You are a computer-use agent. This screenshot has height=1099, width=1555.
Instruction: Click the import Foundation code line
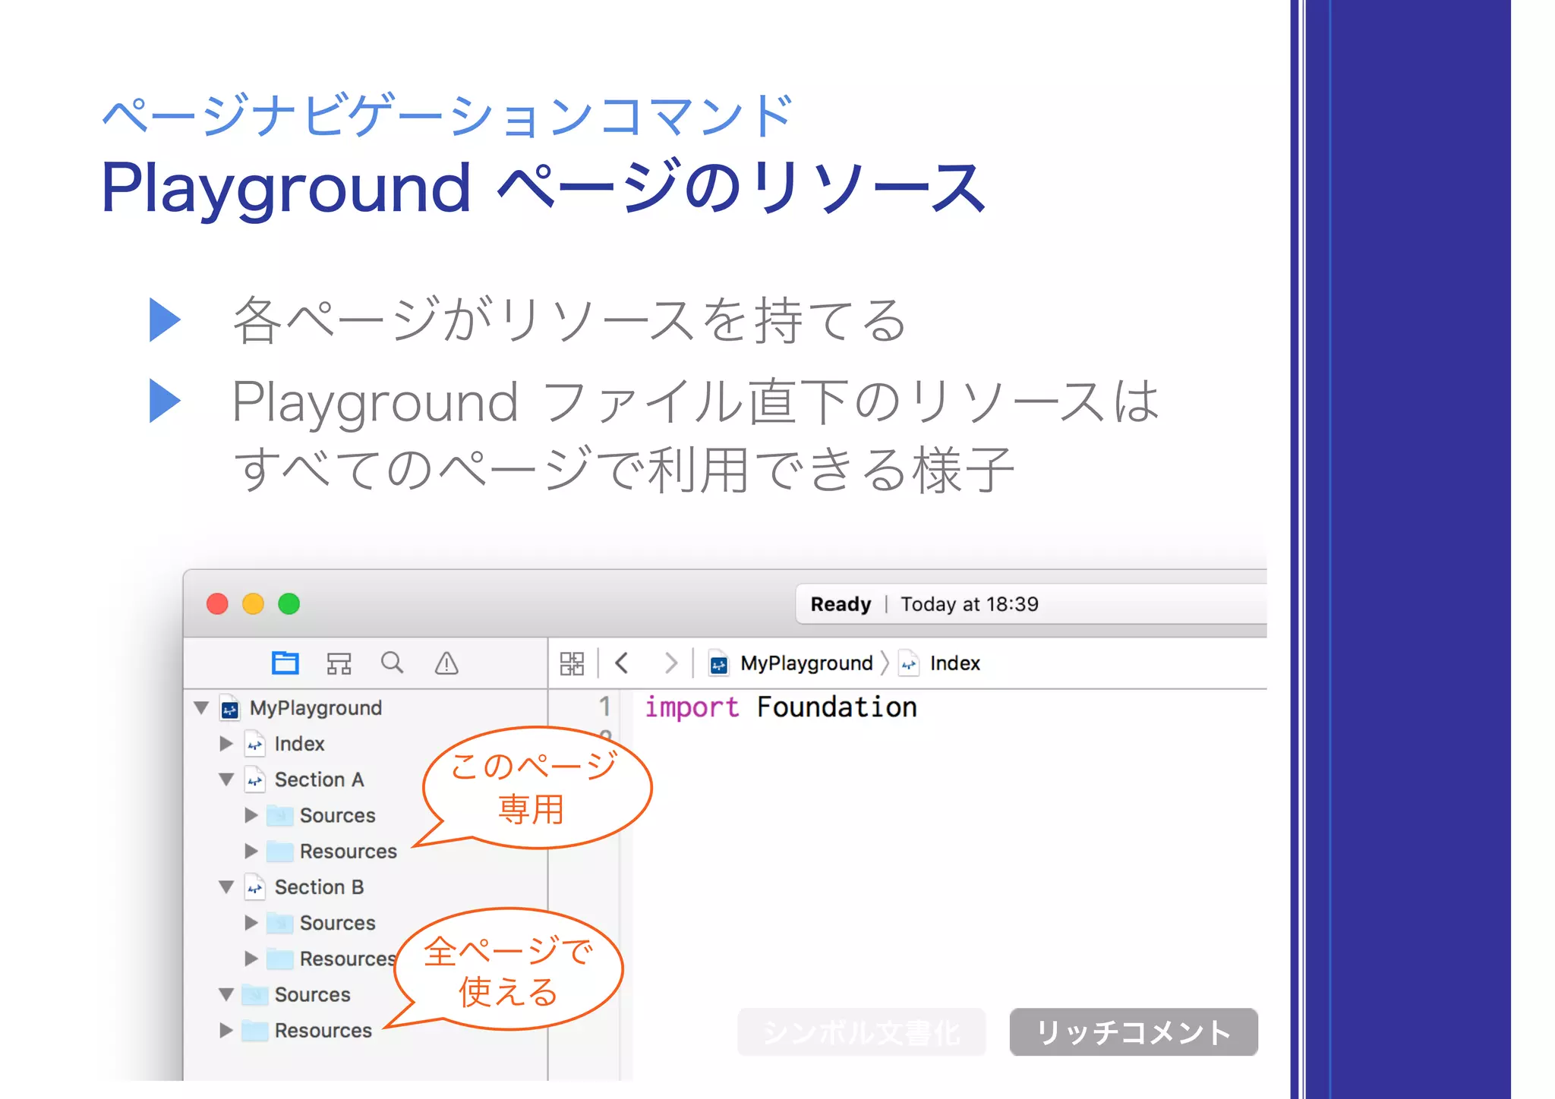[x=781, y=707]
